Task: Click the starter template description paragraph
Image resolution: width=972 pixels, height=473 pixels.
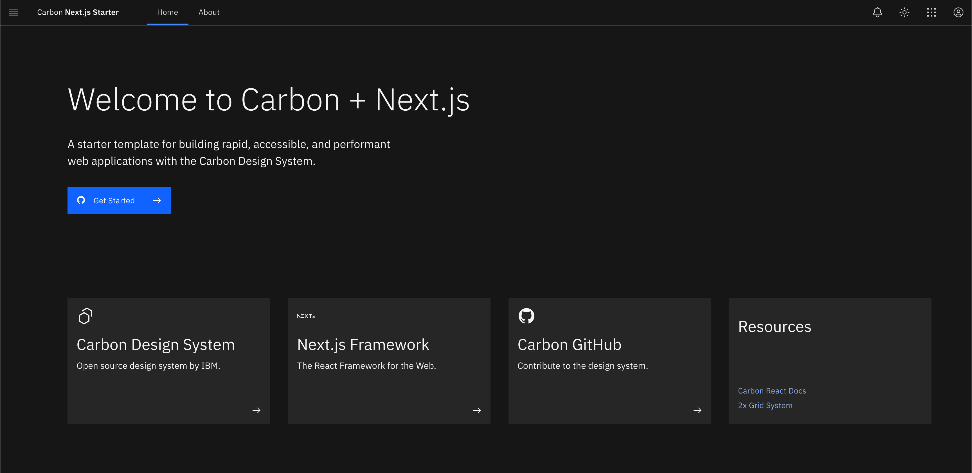Action: 229,153
